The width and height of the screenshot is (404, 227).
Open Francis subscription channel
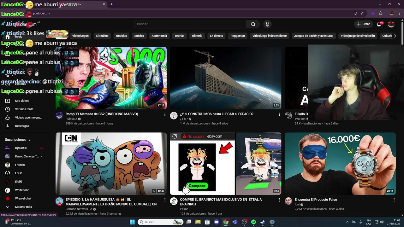click(24, 165)
